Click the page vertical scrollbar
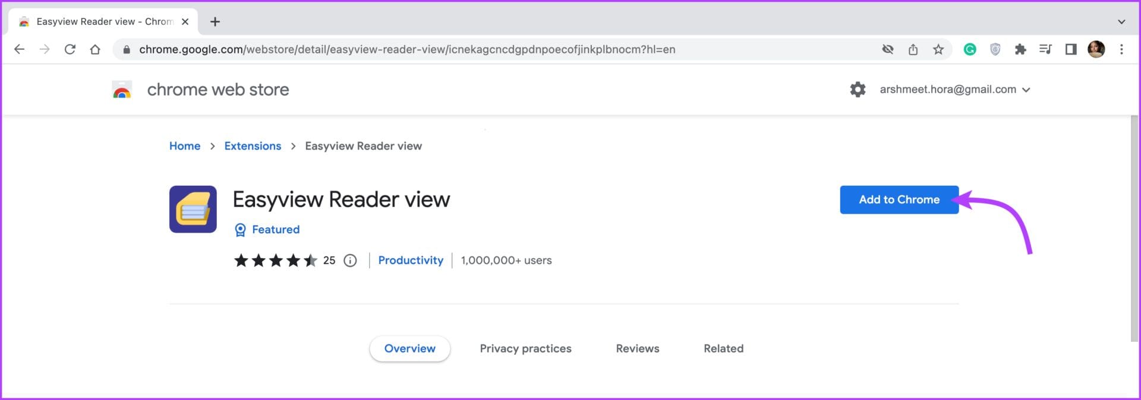The width and height of the screenshot is (1141, 400). pyautogui.click(x=1134, y=228)
